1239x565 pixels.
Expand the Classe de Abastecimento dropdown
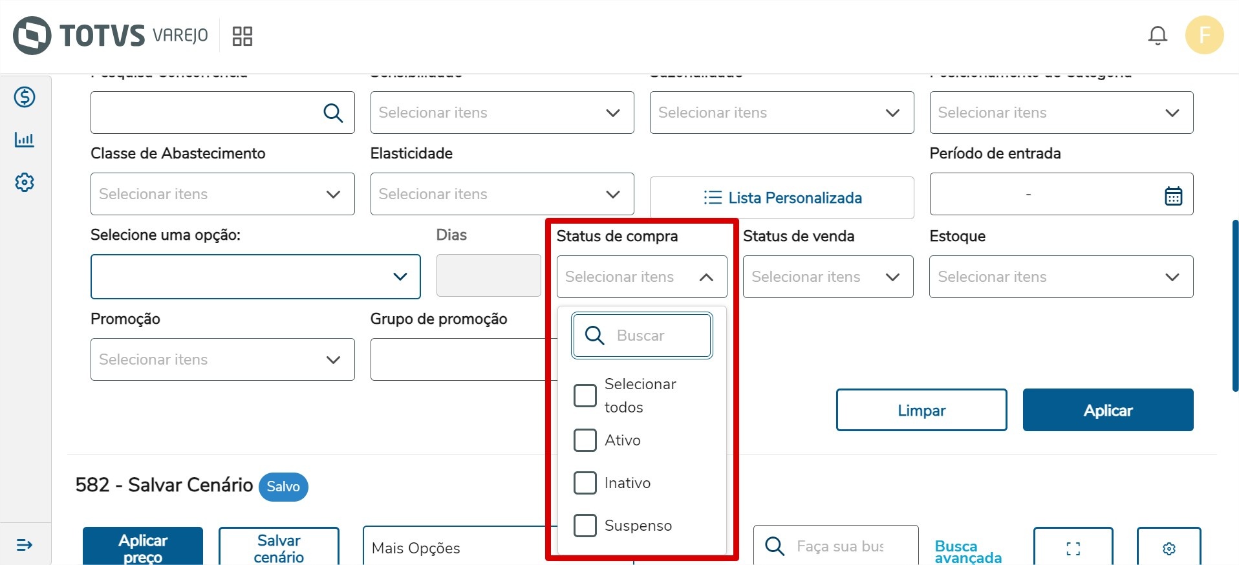click(222, 194)
